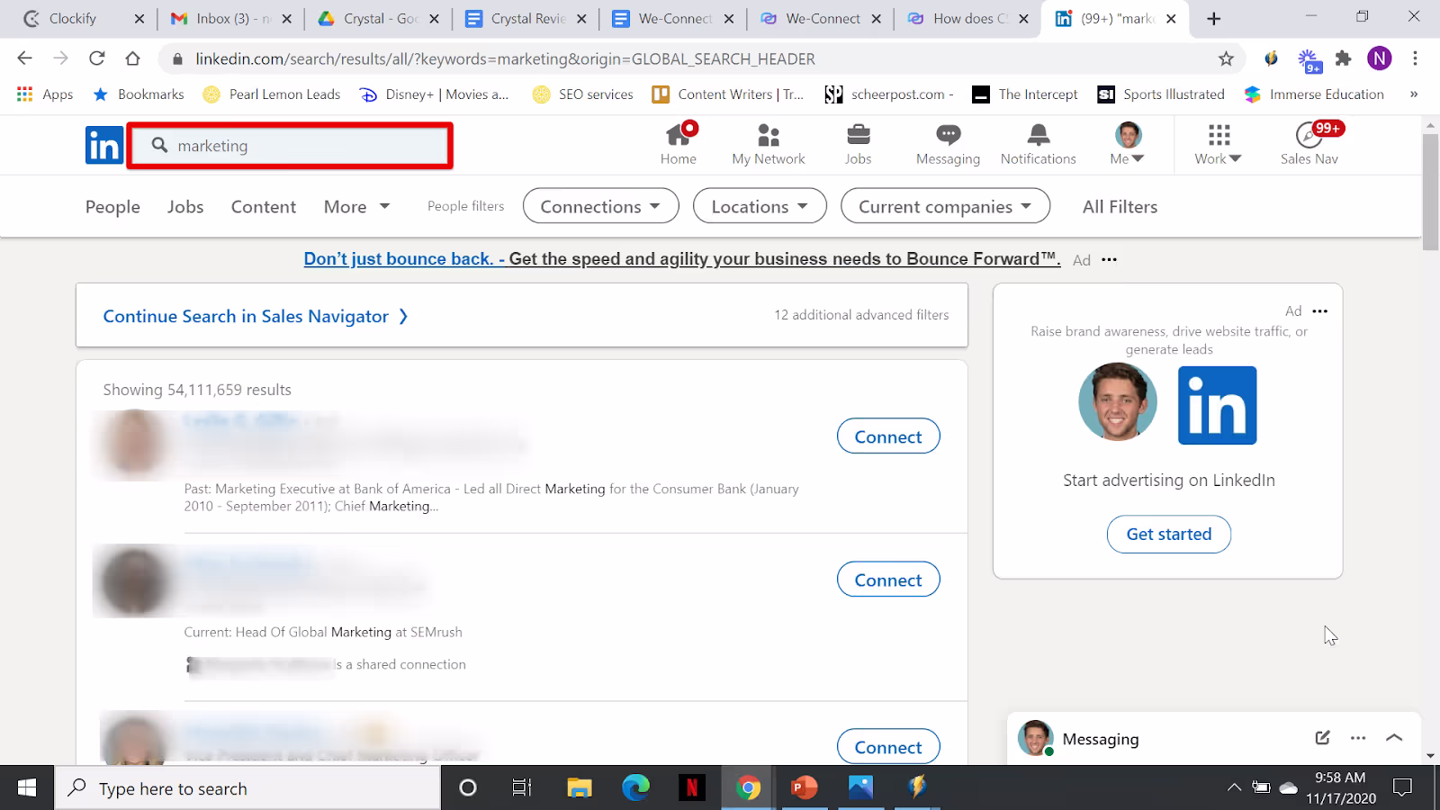Open File Explorer from the taskbar
Image resolution: width=1440 pixels, height=810 pixels.
[579, 787]
